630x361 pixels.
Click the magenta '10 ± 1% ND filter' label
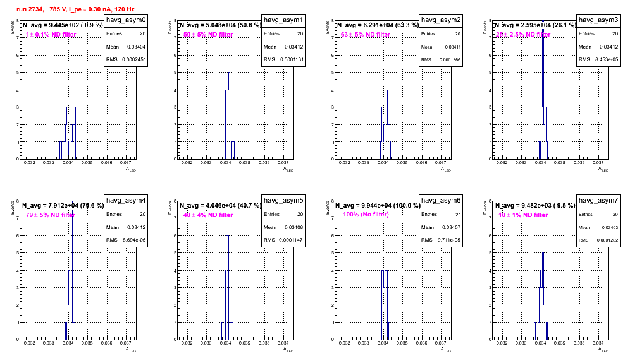[x=523, y=215]
